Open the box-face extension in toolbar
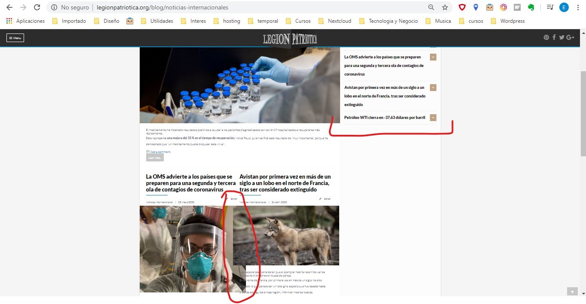Screen dimensions: 586x304 tap(490, 7)
